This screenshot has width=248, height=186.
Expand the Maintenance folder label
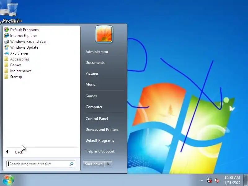(21, 71)
